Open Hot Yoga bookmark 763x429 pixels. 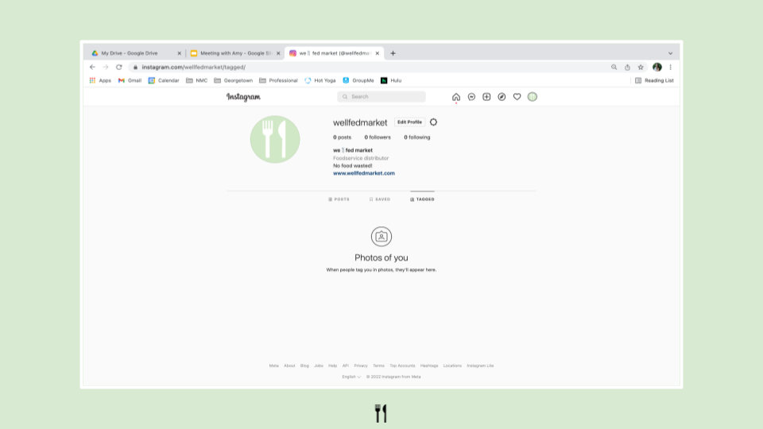click(x=320, y=80)
